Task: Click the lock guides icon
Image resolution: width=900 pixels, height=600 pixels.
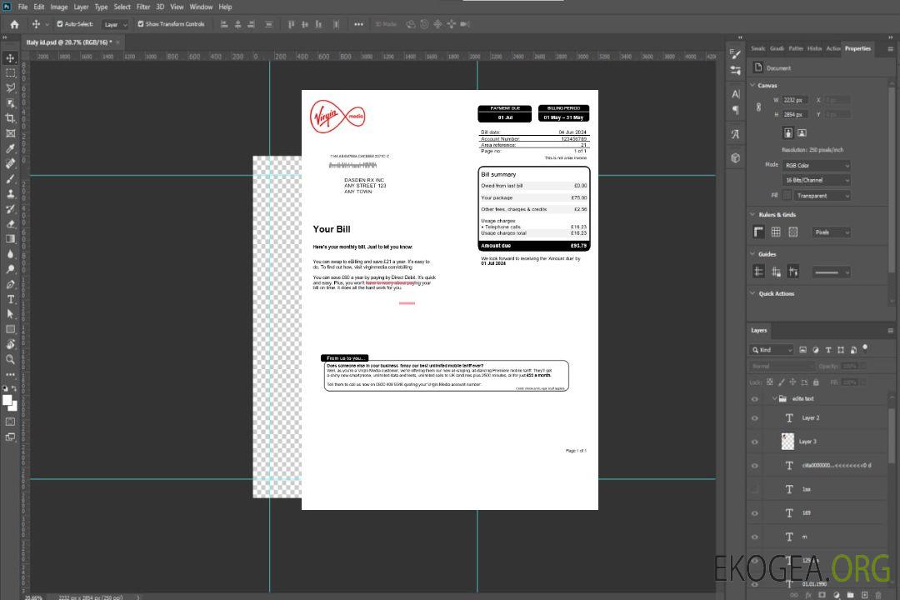Action: [776, 272]
